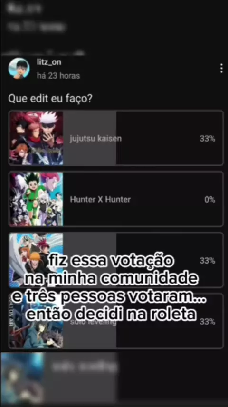Tap the Bleach artwork thumbnail in third option

click(x=36, y=260)
